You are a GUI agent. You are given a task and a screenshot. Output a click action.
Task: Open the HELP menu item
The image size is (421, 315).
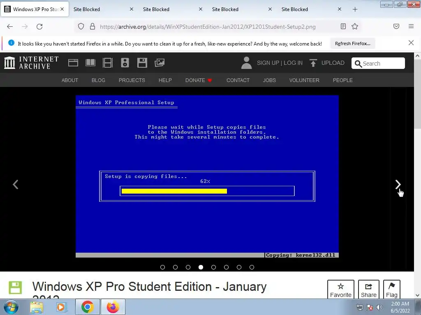tap(165, 80)
